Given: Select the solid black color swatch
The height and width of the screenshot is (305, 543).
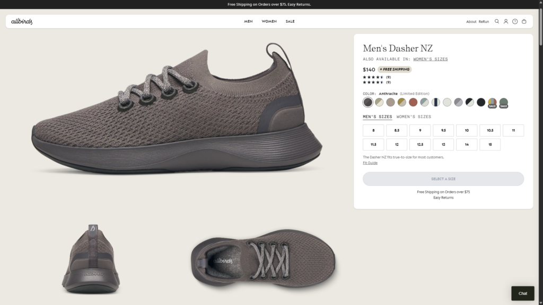Looking at the screenshot, I should click(x=481, y=102).
